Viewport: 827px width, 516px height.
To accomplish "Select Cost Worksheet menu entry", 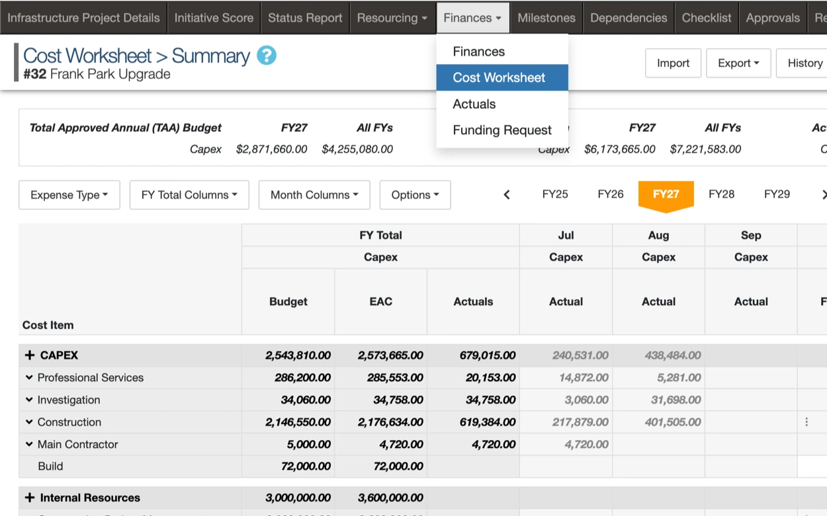I will (502, 77).
